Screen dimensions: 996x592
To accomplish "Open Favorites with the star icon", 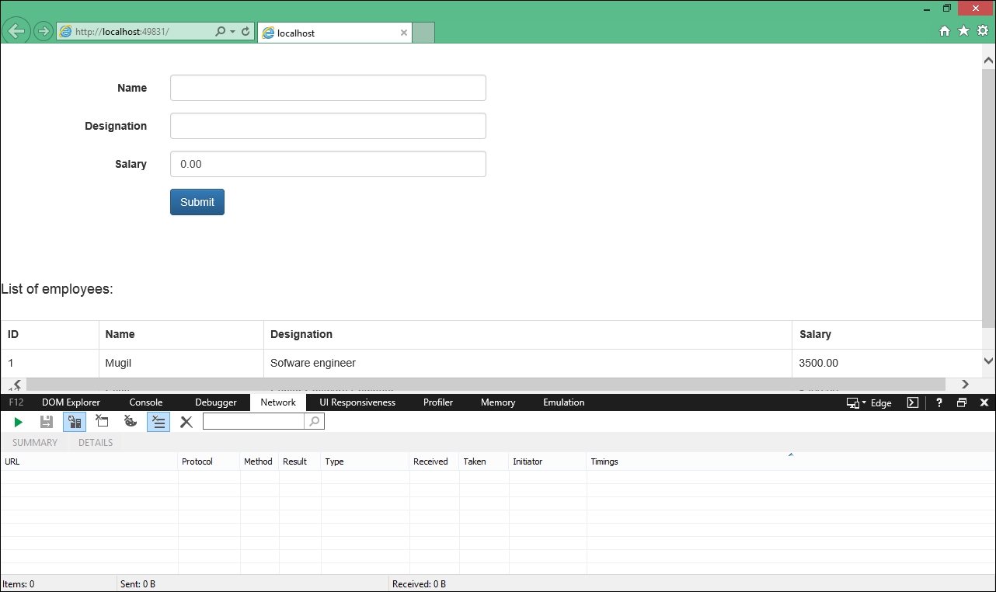I will pos(963,31).
